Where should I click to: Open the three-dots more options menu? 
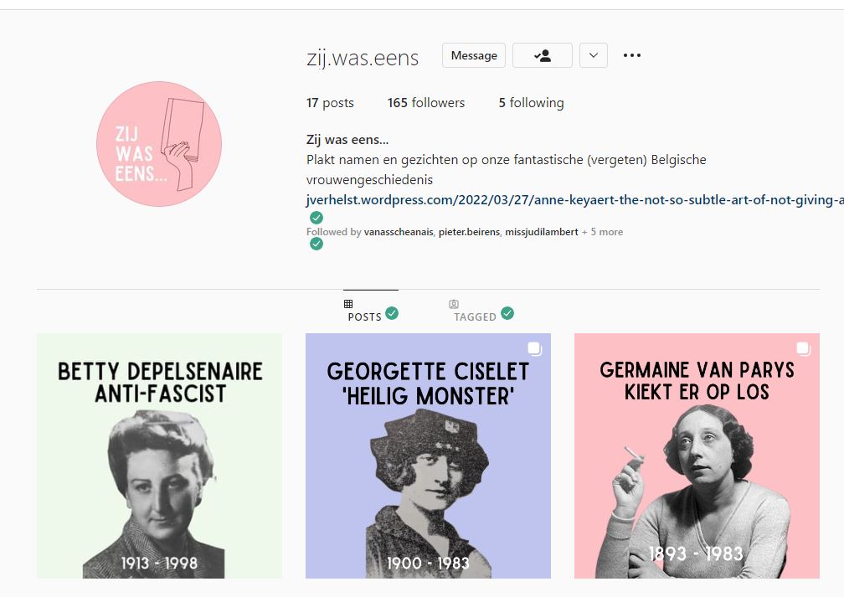[x=632, y=55]
